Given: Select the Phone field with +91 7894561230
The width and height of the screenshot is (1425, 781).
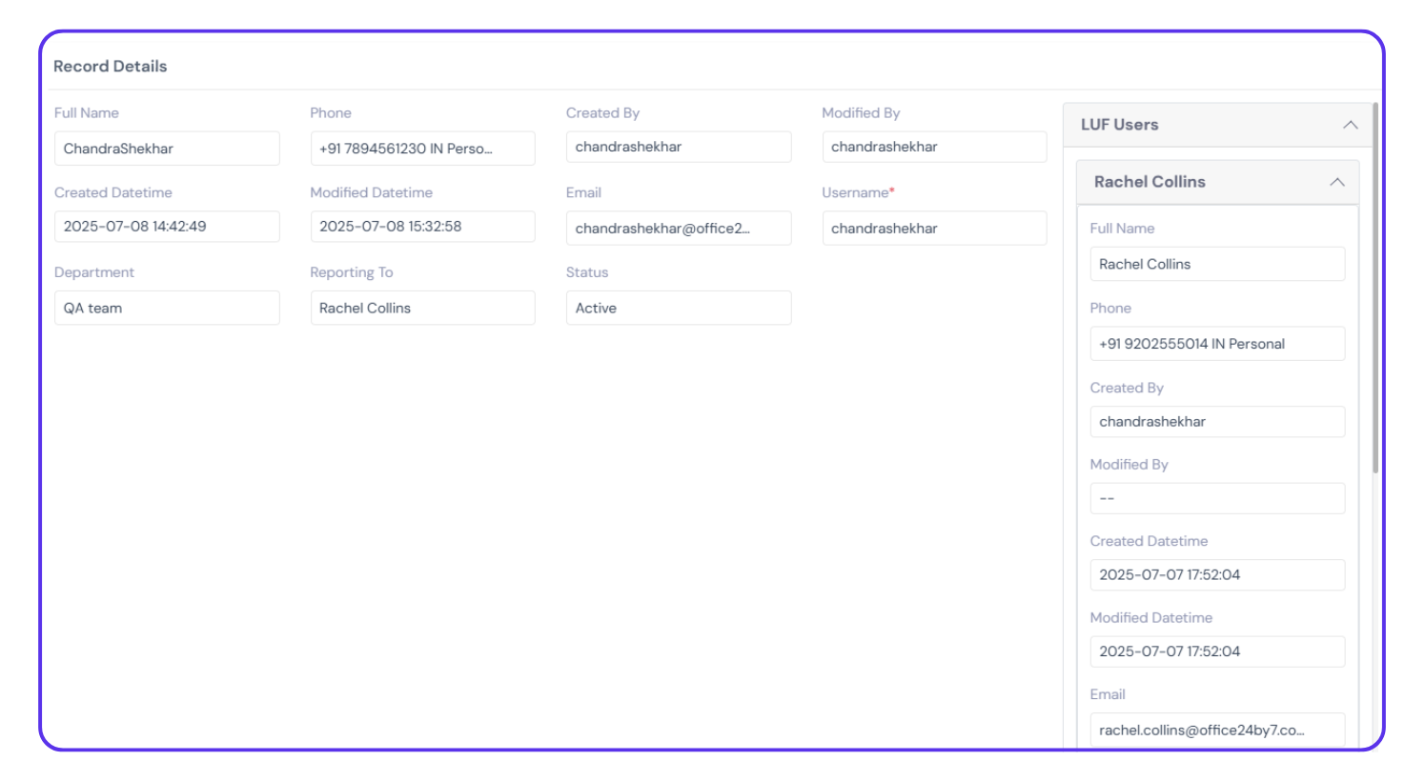Looking at the screenshot, I should 422,149.
